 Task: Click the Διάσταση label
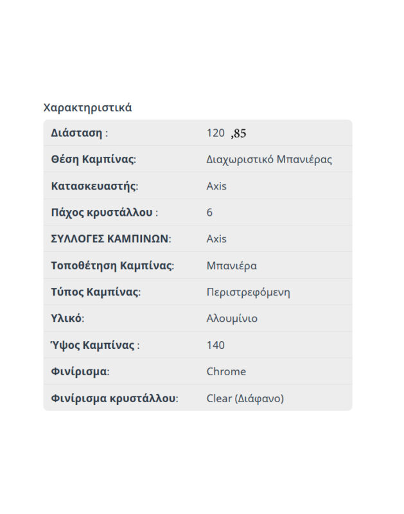coord(76,133)
